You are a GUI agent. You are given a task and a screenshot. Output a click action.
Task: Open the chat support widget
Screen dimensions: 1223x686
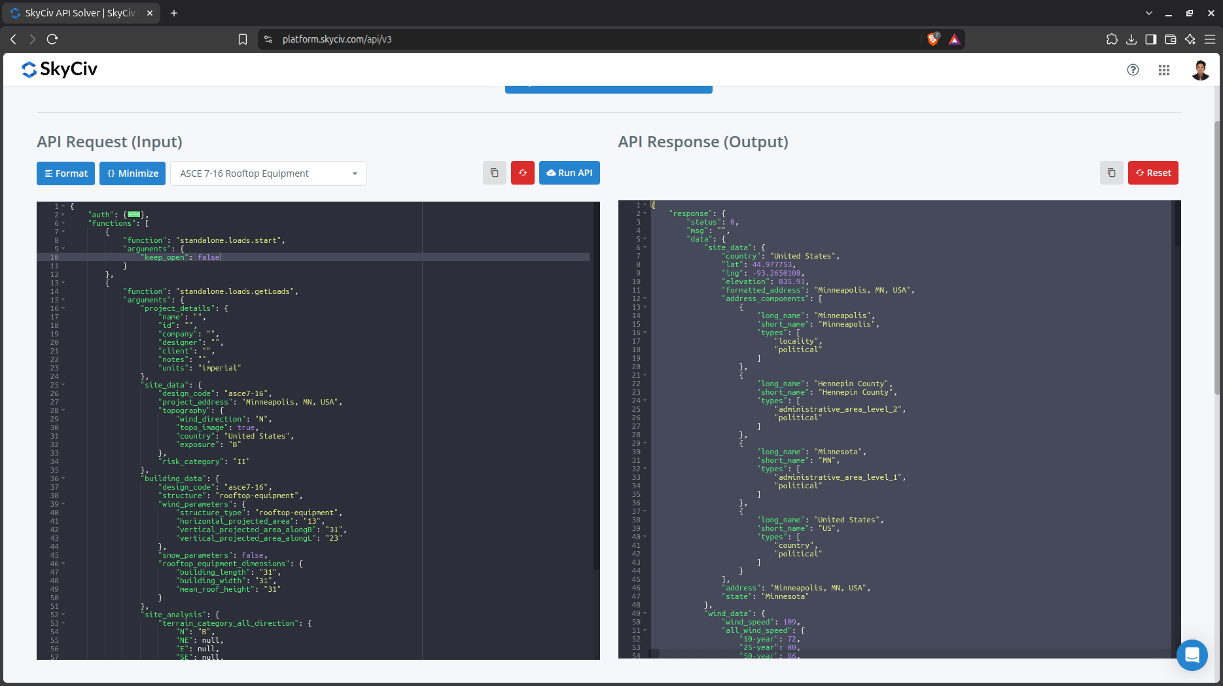[x=1192, y=655]
